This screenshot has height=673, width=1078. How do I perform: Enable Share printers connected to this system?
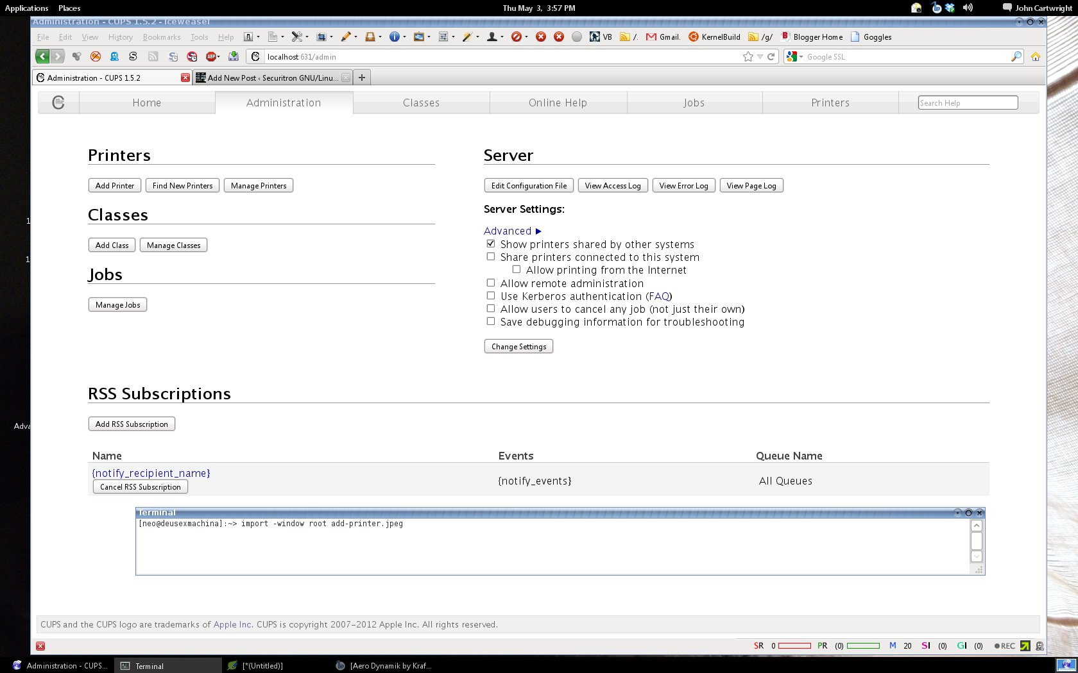491,256
